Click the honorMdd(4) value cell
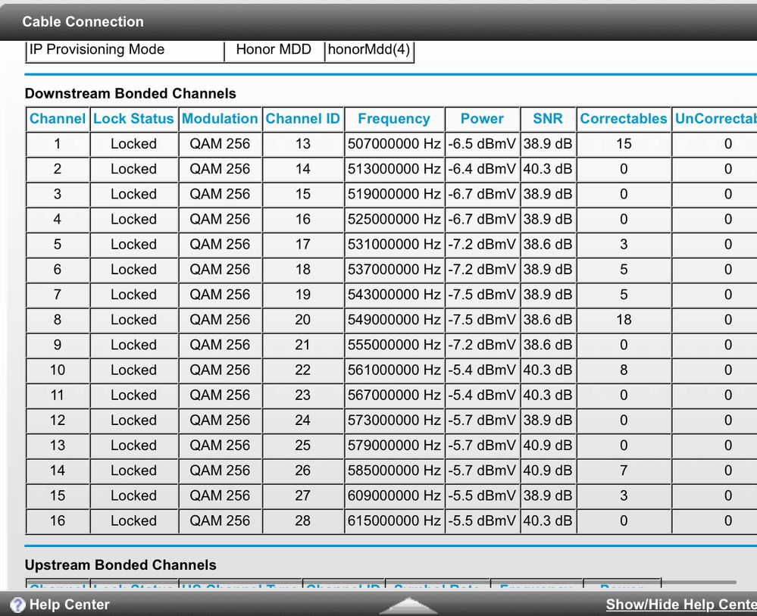Viewport: 757px width, 616px height. tap(368, 50)
